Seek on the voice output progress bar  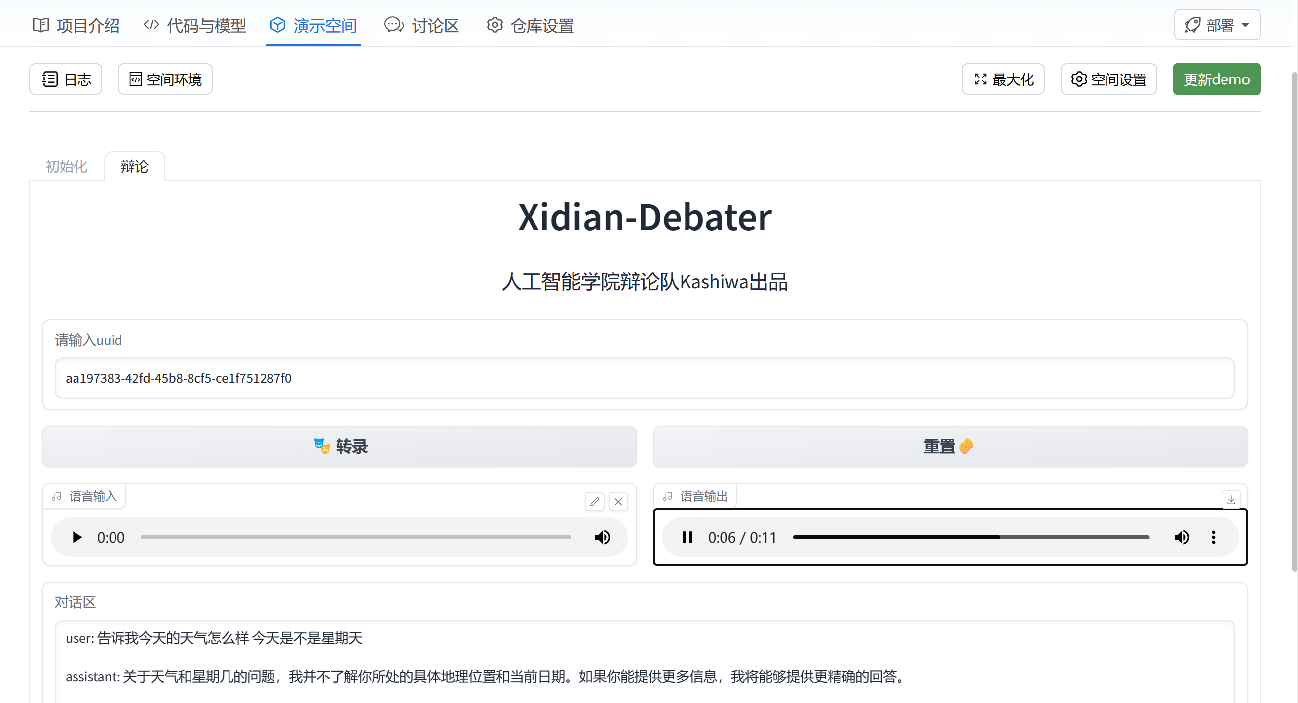point(970,537)
